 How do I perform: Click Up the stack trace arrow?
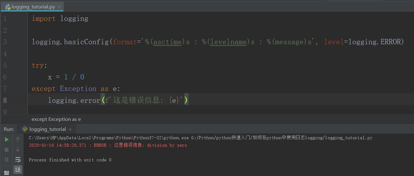click(x=18, y=140)
